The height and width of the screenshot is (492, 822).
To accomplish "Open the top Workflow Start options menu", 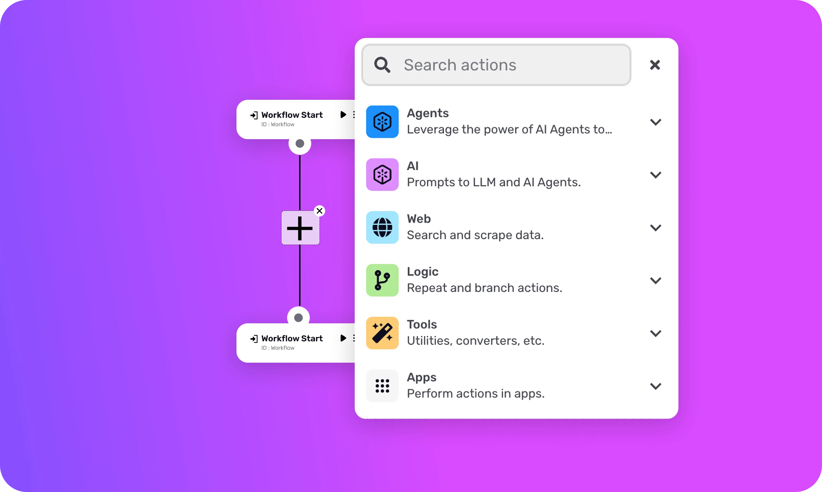I will pos(354,114).
